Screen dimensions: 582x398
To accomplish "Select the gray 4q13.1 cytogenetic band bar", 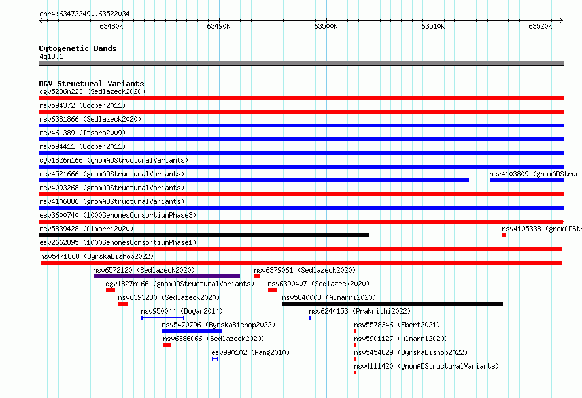I will [x=301, y=64].
